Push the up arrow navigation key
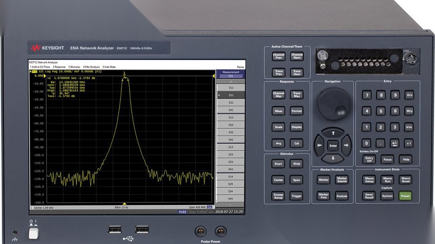 click(x=333, y=133)
